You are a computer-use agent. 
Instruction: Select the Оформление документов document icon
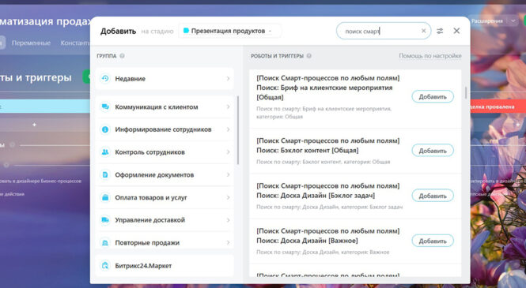[x=105, y=174]
